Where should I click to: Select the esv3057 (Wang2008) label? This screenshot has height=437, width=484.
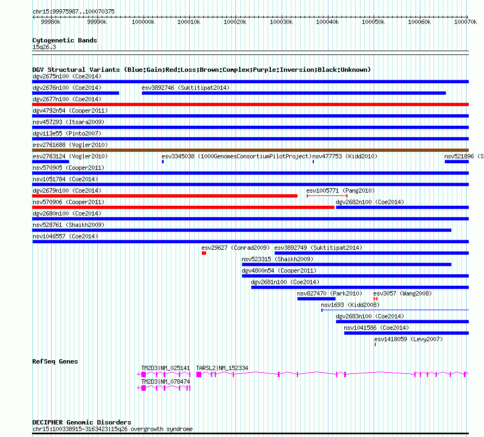pyautogui.click(x=402, y=293)
